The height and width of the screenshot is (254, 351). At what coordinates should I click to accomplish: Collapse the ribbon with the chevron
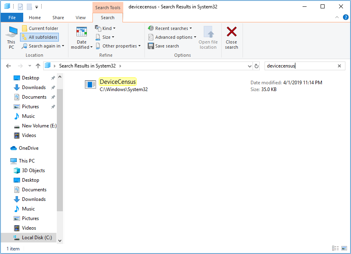click(x=337, y=17)
